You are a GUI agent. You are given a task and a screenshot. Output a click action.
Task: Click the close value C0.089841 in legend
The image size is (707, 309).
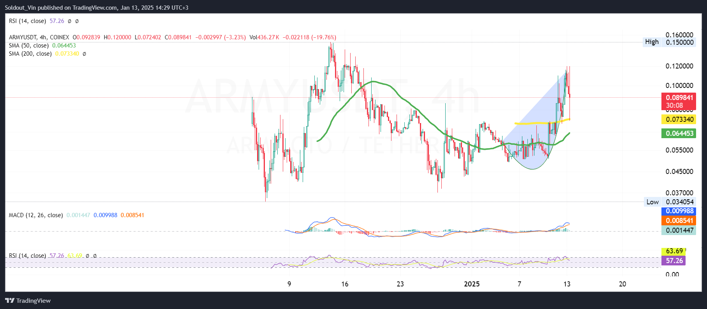tap(178, 37)
